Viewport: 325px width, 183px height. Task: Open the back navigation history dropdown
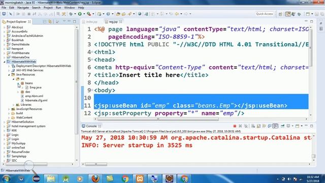tap(181, 14)
